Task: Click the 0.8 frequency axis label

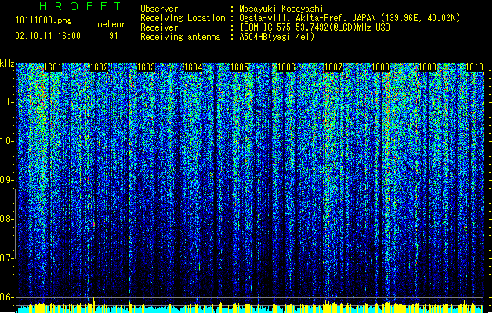Action: (6, 219)
